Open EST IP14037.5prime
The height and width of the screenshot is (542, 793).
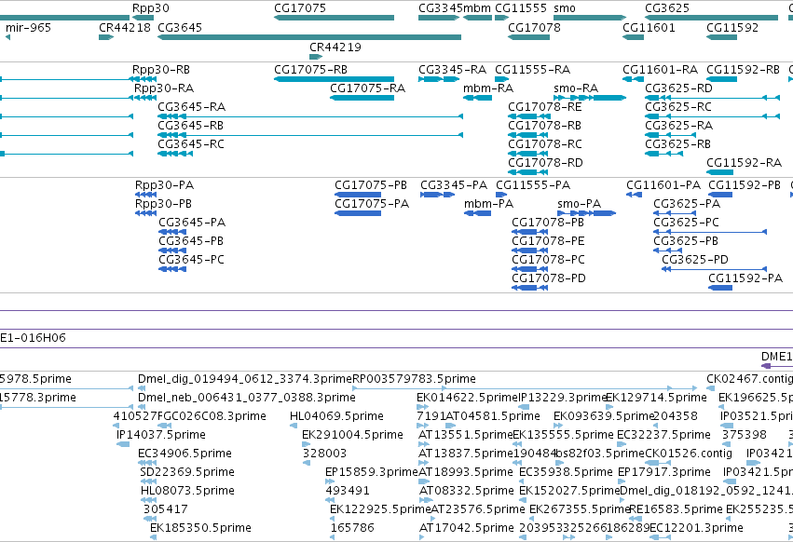point(161,435)
